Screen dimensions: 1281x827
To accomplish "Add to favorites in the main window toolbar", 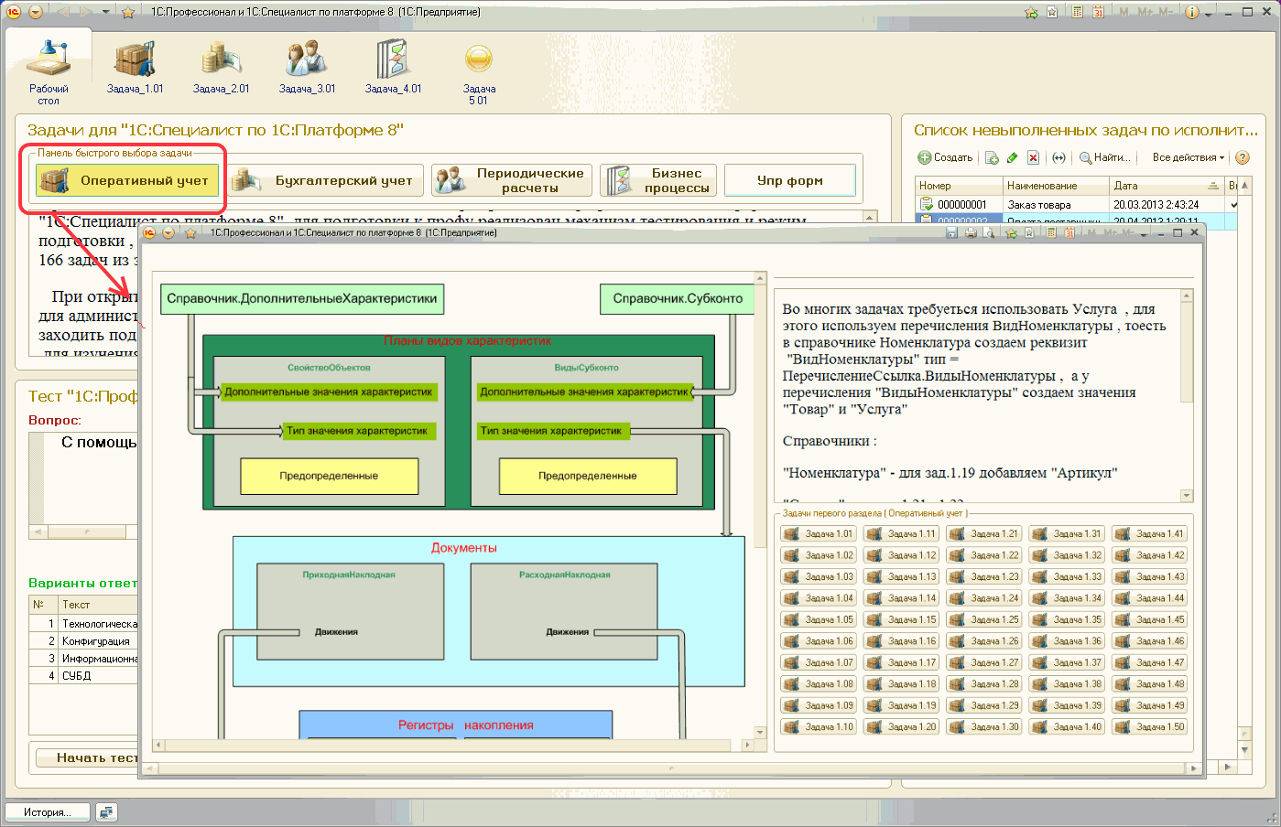I will (1032, 12).
